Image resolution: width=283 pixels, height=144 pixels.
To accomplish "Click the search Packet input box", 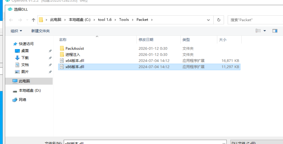I will [254, 20].
